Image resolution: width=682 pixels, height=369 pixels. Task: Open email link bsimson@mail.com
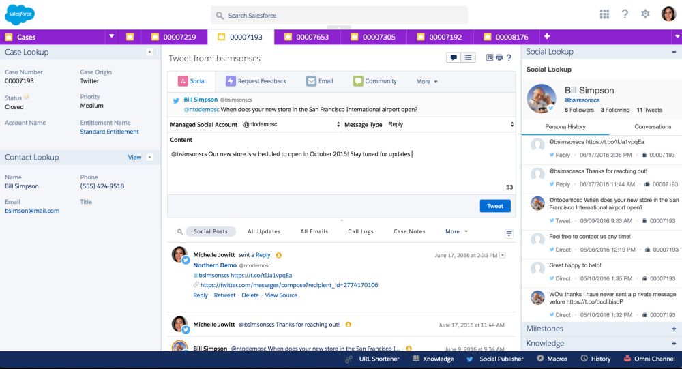click(x=32, y=211)
